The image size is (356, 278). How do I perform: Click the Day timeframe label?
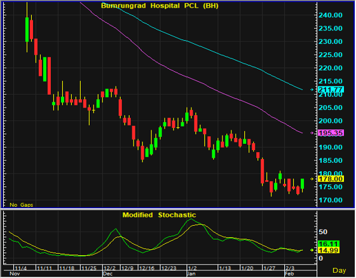[x=339, y=270]
